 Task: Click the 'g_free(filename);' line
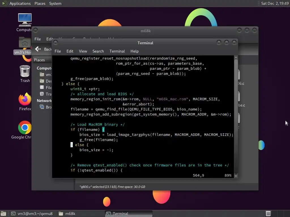click(x=99, y=140)
